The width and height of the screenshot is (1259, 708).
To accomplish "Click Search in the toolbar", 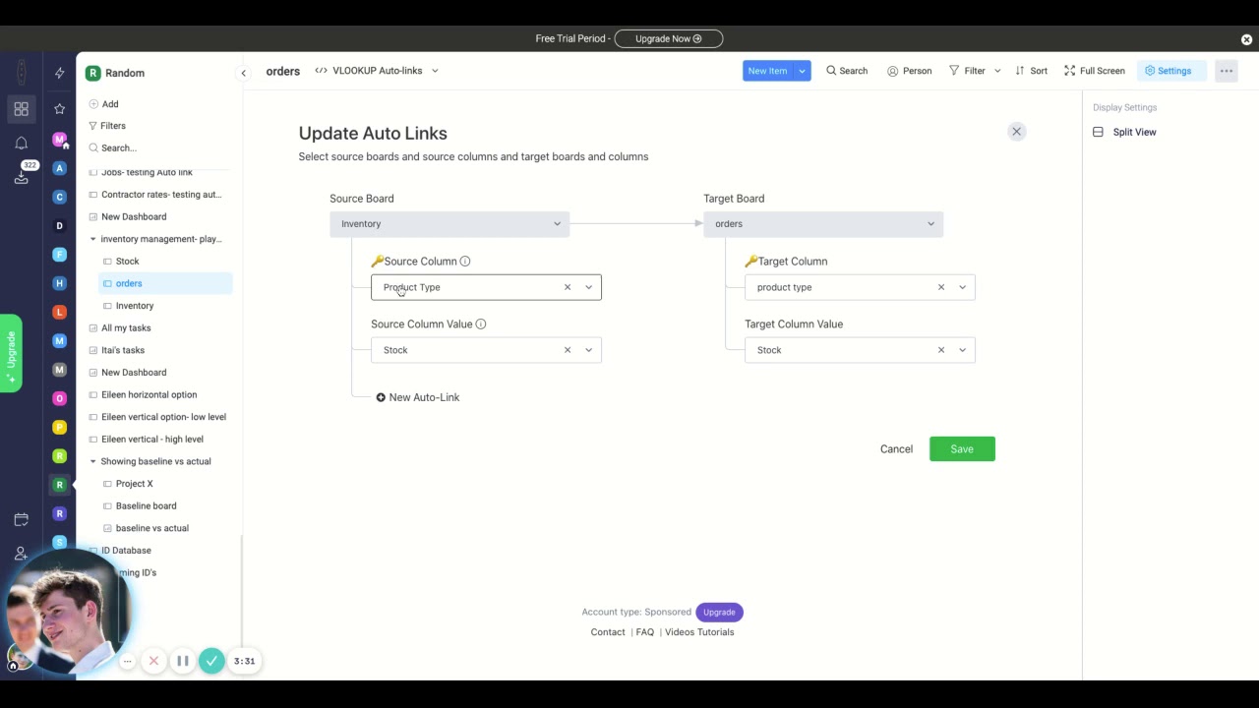I will (847, 71).
